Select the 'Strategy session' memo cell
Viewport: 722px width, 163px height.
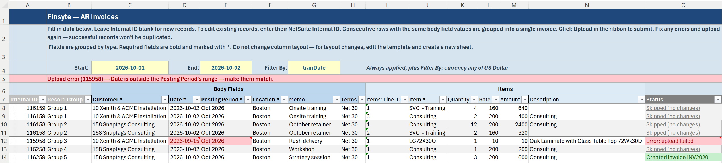click(314, 157)
